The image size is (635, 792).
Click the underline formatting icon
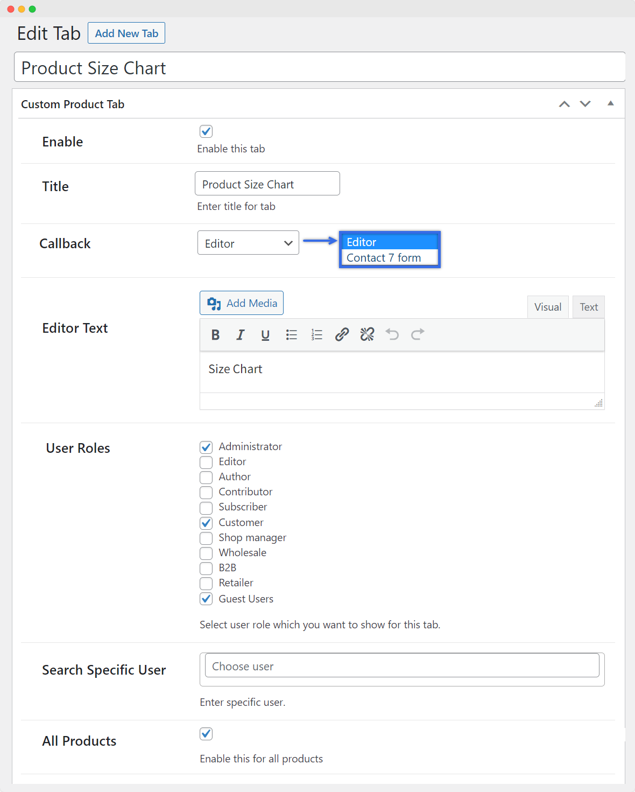coord(265,335)
